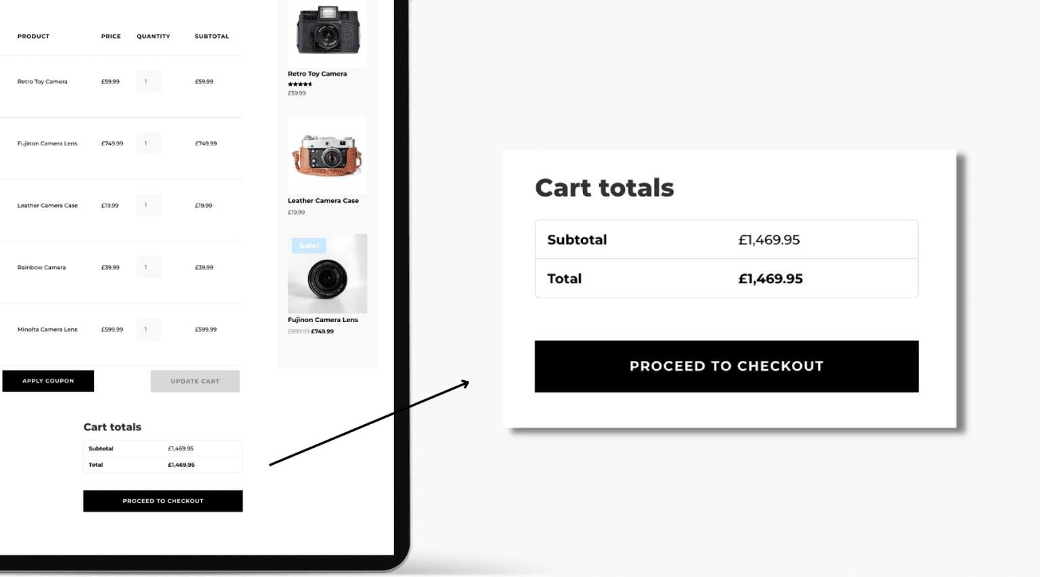Open the Rainbow Camera product link

(x=41, y=267)
